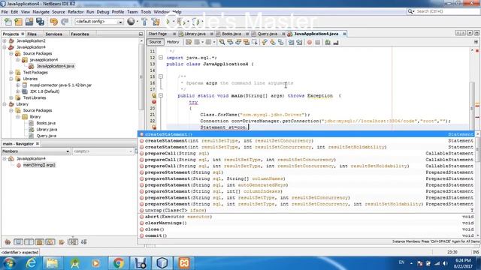Close the JavaApplication4.java tab
Image resolution: width=481 pixels, height=270 pixels.
344,34
